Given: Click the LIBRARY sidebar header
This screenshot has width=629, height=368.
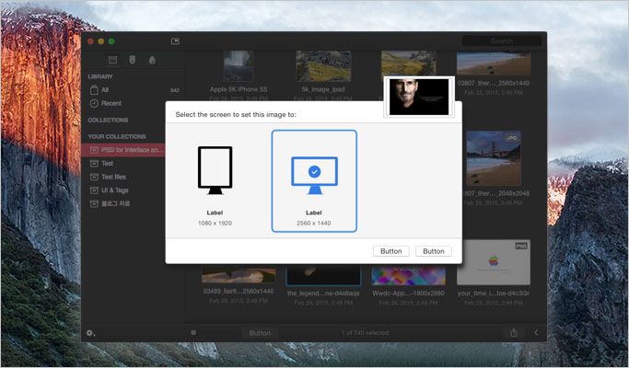Looking at the screenshot, I should [100, 76].
